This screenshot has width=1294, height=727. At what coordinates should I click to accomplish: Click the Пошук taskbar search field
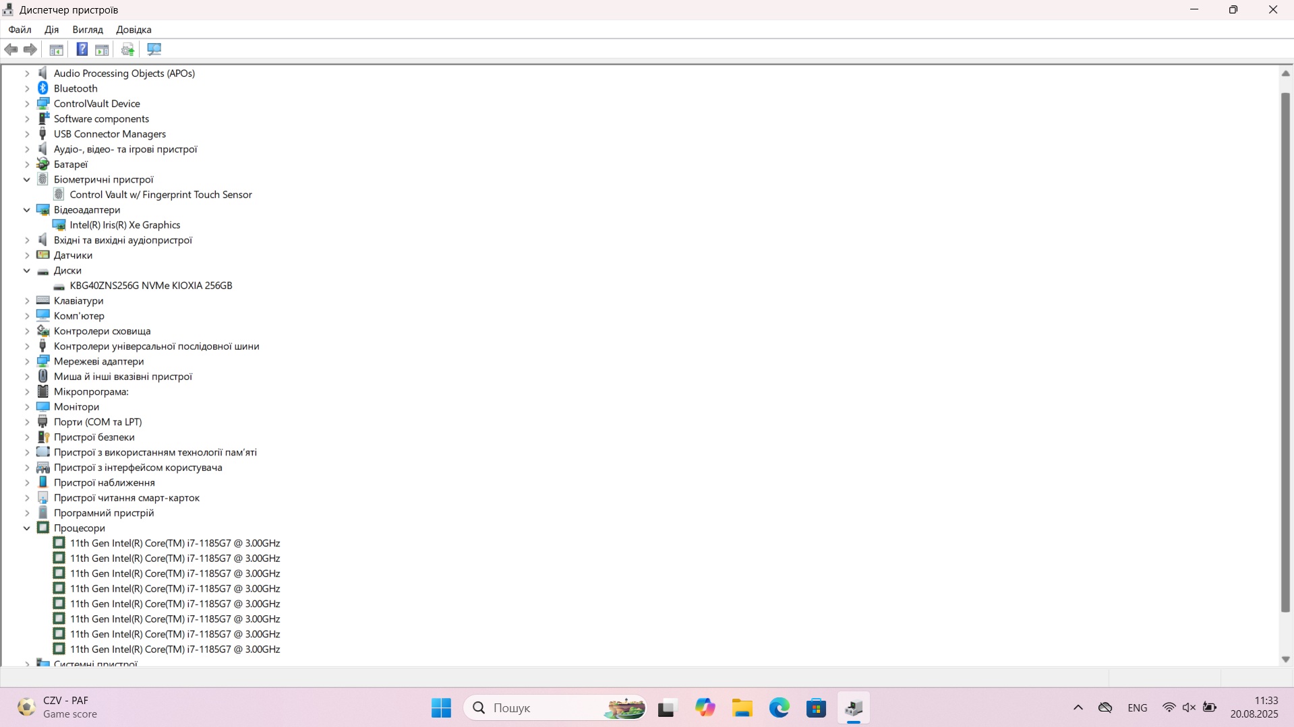555,707
